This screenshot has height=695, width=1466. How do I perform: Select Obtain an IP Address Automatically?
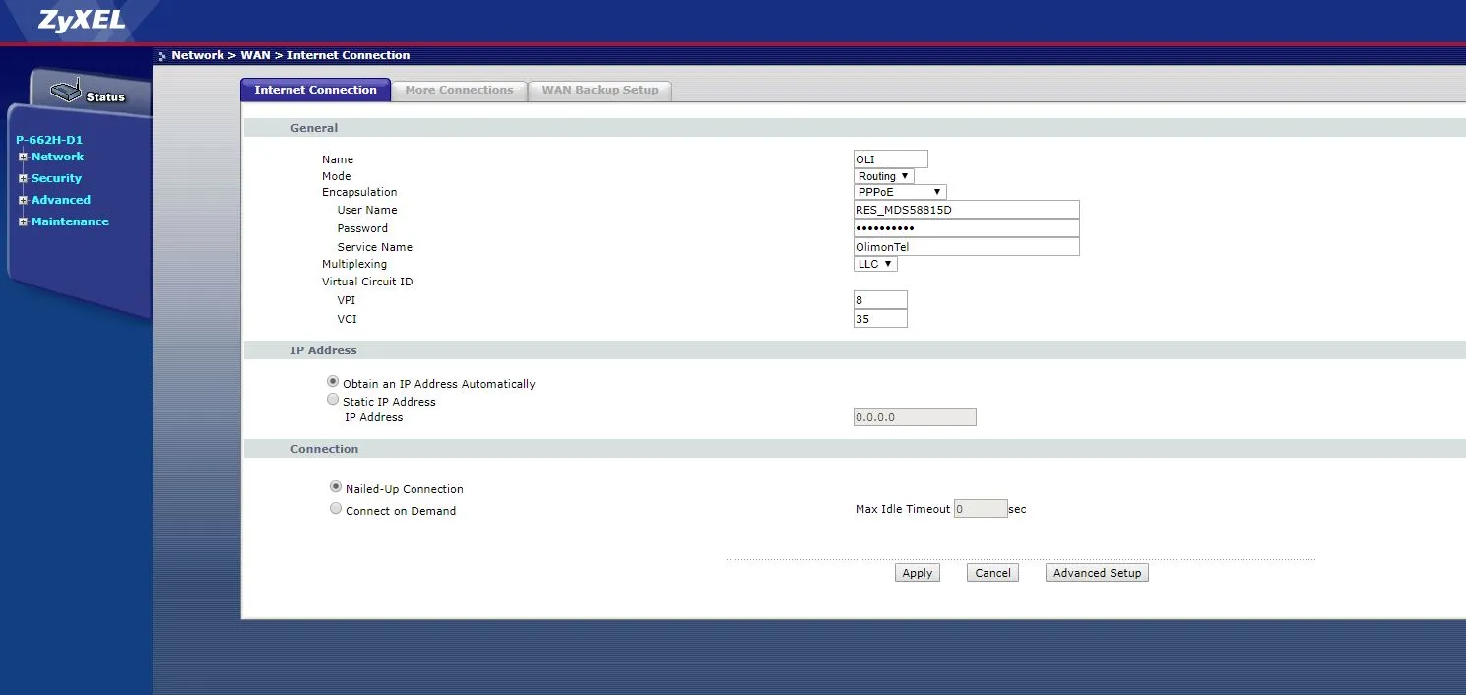(333, 382)
